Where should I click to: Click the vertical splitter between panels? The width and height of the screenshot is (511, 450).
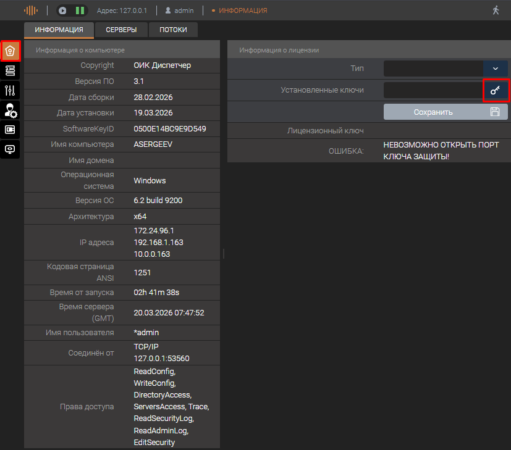click(x=223, y=254)
